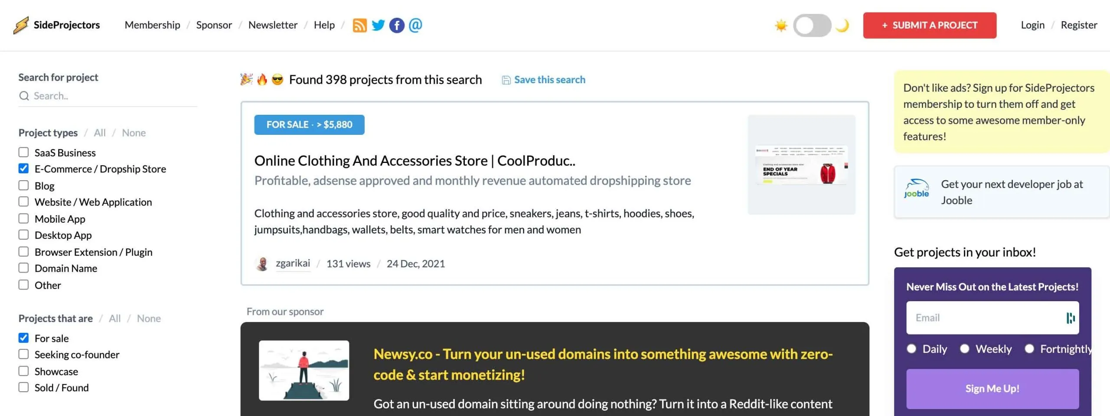The image size is (1110, 416).
Task: Check the SaaS Business checkbox
Action: pos(23,153)
